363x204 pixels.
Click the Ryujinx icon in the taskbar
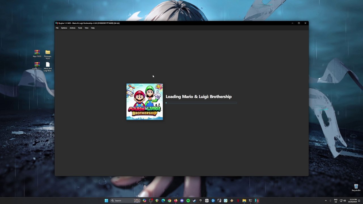tap(257, 201)
